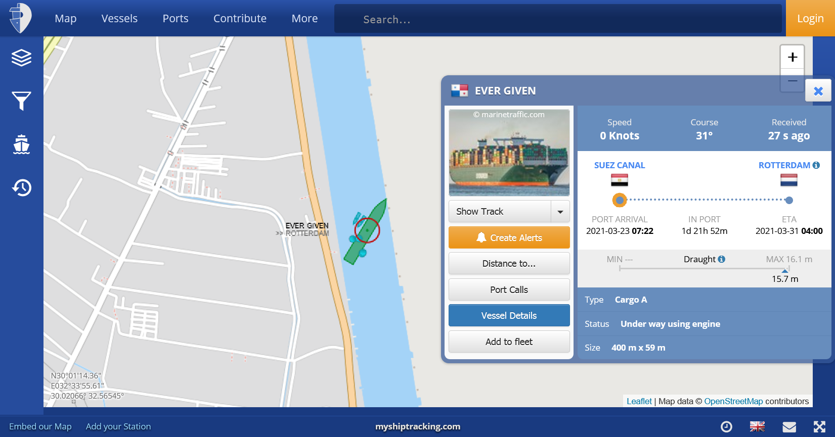This screenshot has height=437, width=835.
Task: Open the map layers panel
Action: 21,58
